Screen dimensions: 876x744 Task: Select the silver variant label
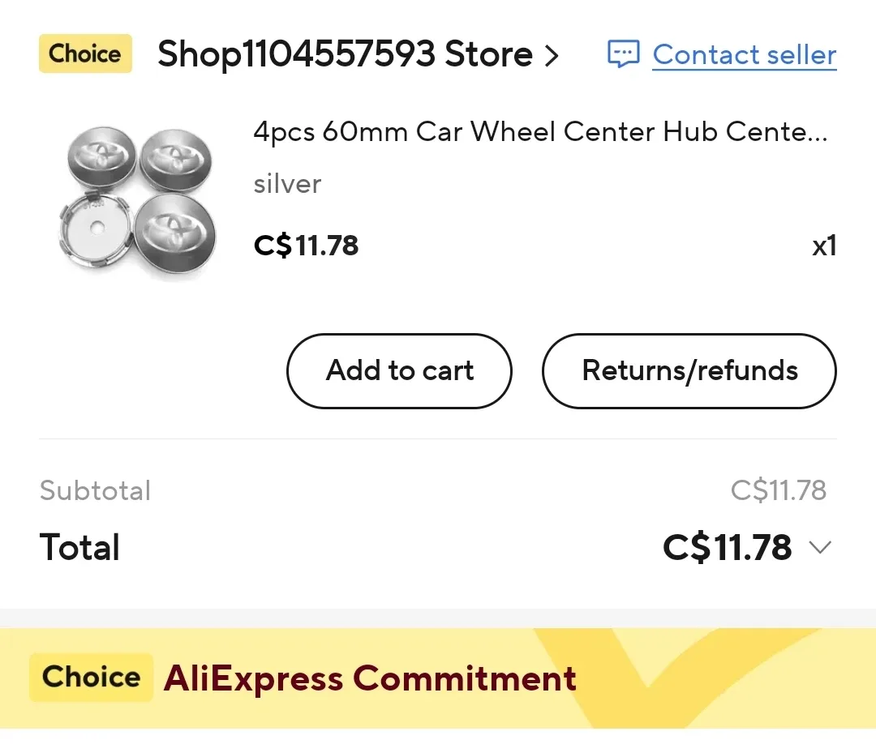[287, 184]
